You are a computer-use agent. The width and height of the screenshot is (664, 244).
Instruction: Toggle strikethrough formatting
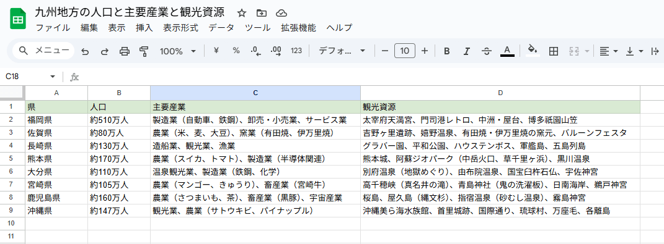487,51
